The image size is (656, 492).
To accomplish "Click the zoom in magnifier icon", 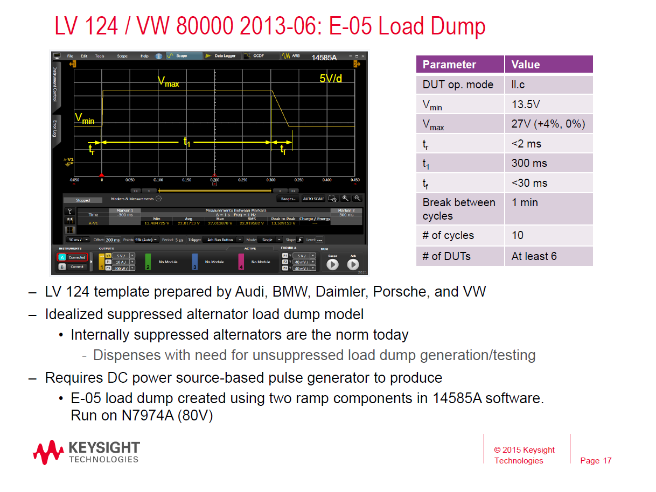I will pyautogui.click(x=346, y=199).
